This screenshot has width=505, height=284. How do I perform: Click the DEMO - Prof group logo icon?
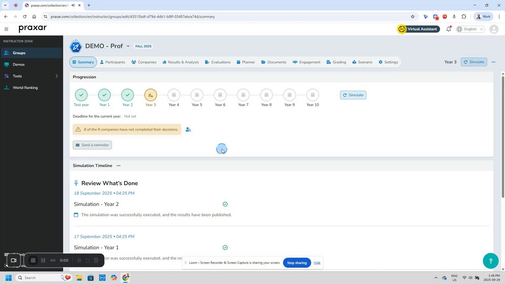point(76,46)
